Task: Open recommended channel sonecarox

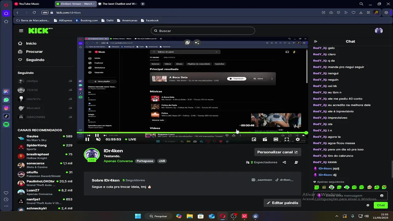Action: click(45, 165)
